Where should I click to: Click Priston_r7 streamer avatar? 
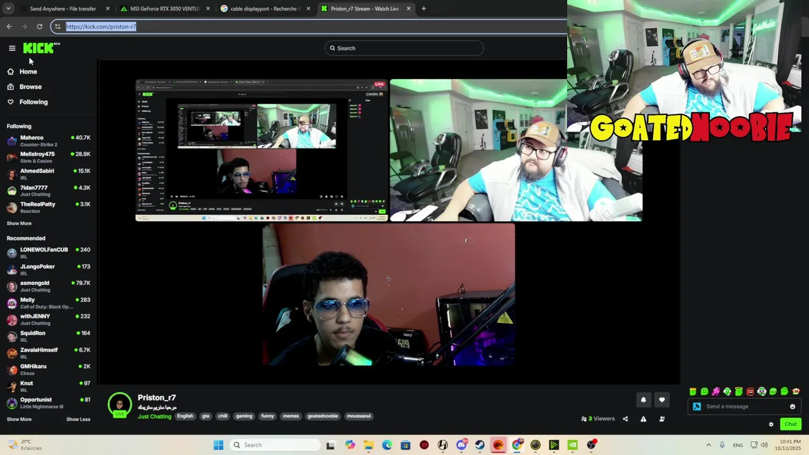point(119,405)
